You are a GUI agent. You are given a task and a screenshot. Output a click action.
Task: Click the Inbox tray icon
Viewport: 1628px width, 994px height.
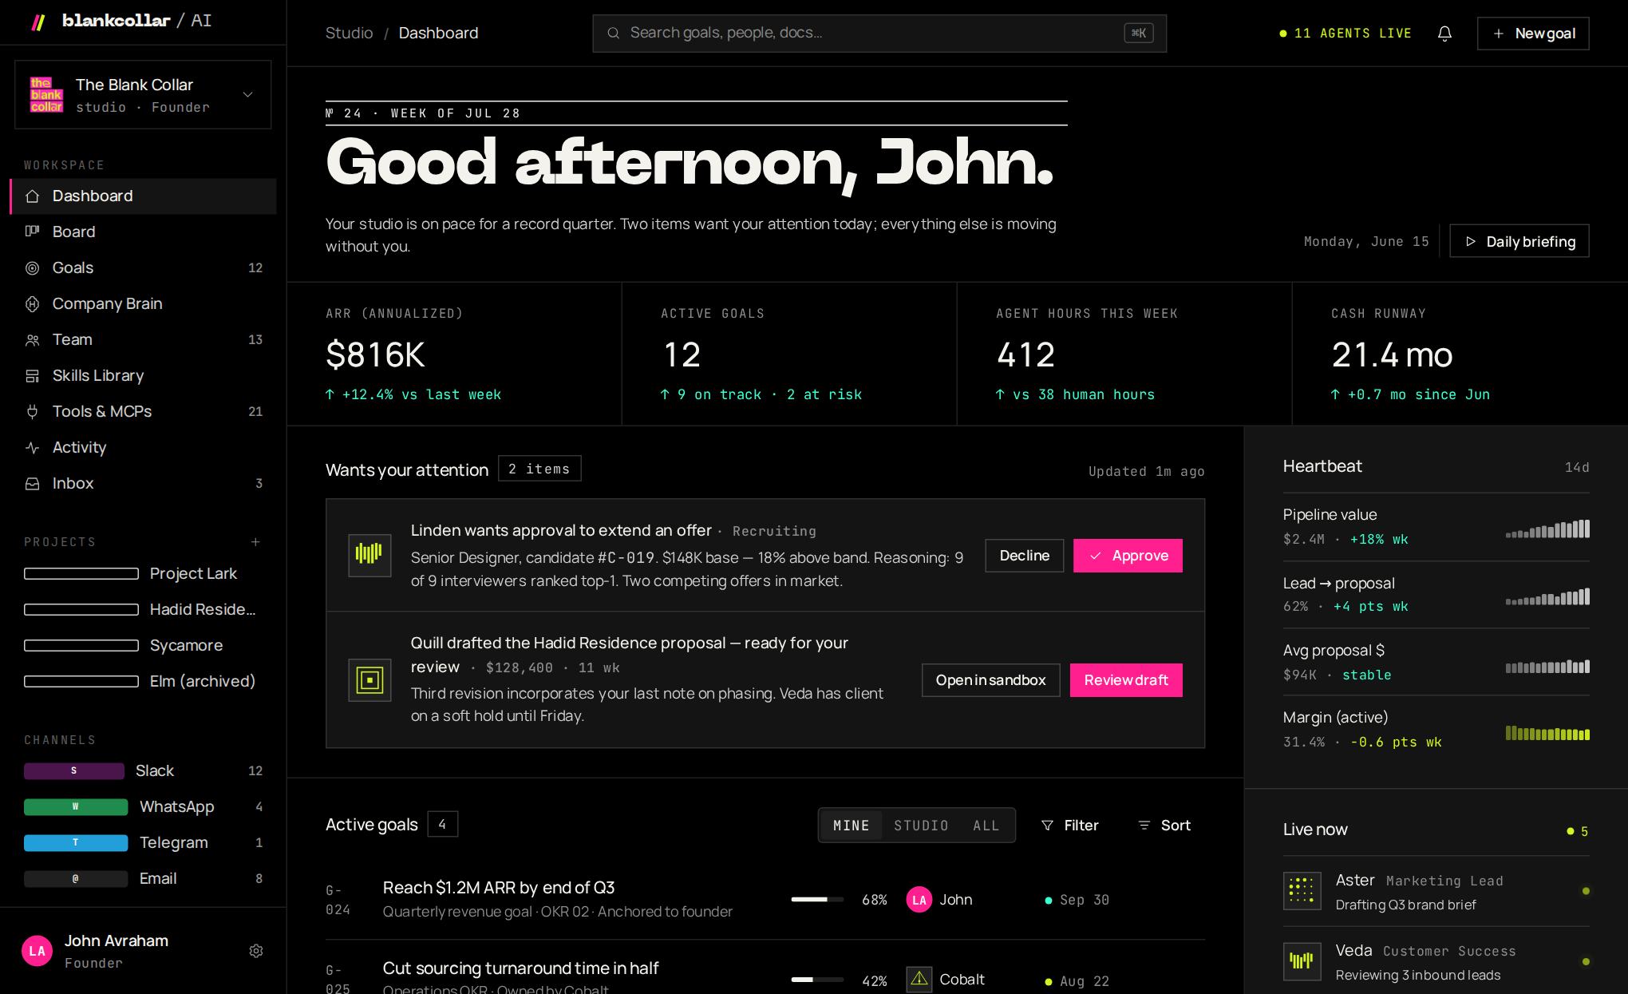33,484
